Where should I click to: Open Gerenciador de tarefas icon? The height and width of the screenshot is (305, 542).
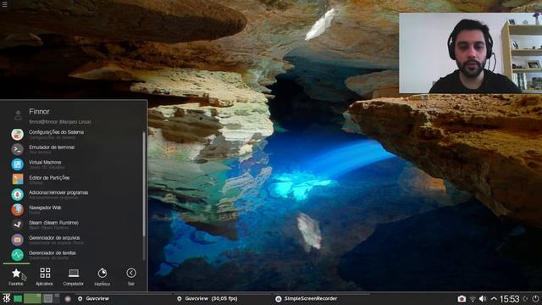(17, 255)
